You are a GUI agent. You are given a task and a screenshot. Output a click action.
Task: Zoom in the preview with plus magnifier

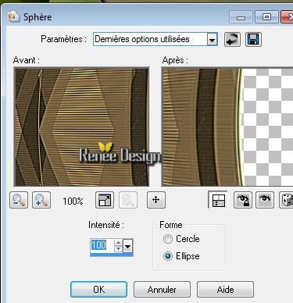41,200
